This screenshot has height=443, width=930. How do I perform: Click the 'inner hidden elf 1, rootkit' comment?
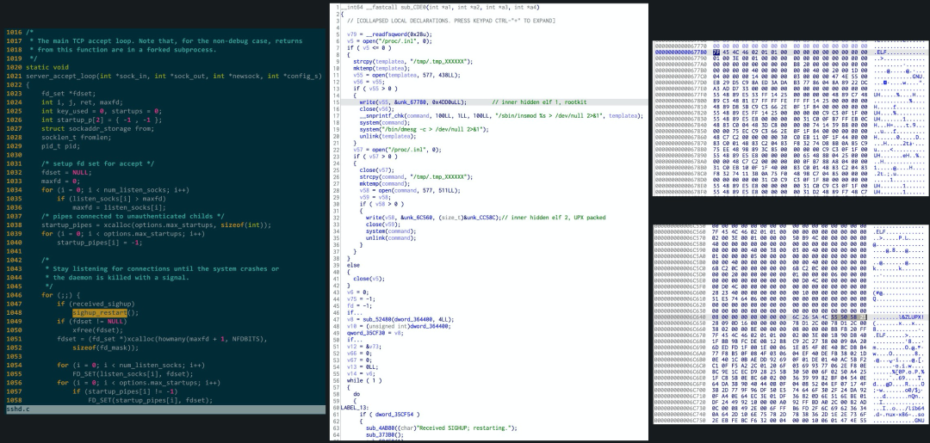(x=539, y=102)
